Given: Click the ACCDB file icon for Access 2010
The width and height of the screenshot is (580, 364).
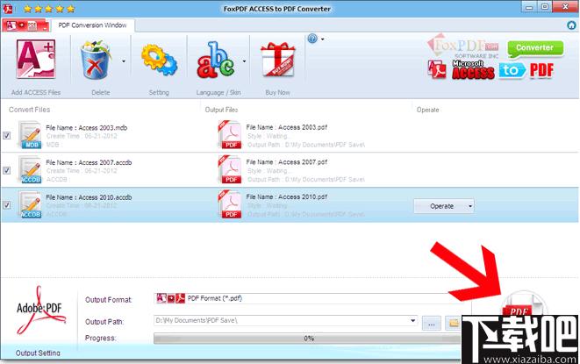Looking at the screenshot, I should 31,204.
